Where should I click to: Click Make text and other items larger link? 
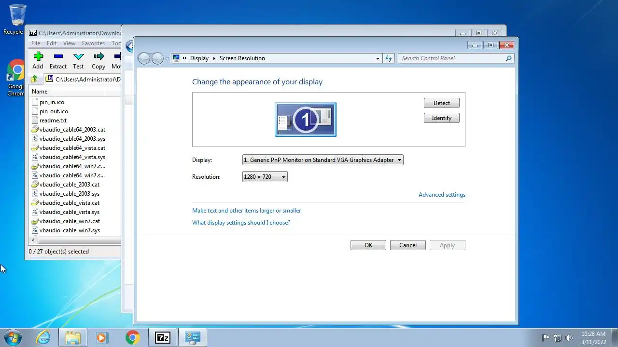tap(246, 211)
